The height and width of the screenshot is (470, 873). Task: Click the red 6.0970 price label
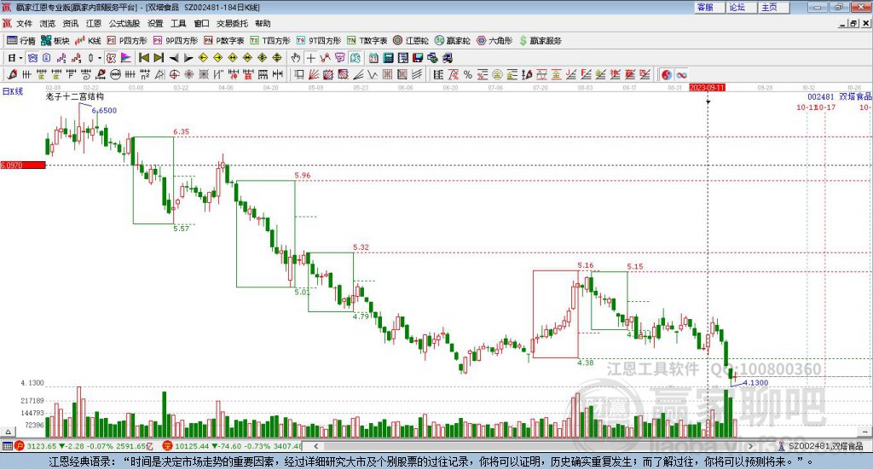pos(23,165)
